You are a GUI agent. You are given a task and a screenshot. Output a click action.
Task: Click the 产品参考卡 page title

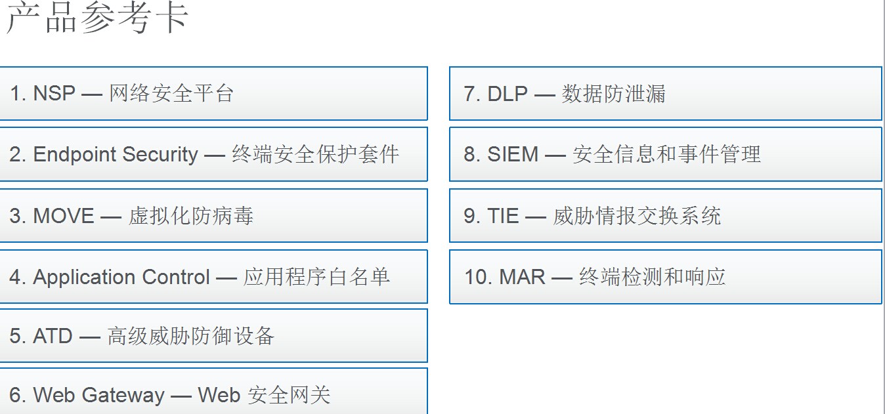pos(97,18)
